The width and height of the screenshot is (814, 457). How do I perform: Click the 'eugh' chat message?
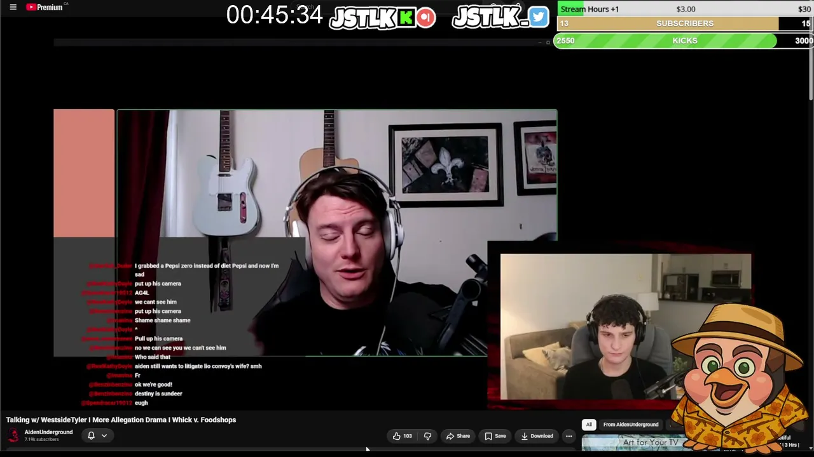coord(141,403)
